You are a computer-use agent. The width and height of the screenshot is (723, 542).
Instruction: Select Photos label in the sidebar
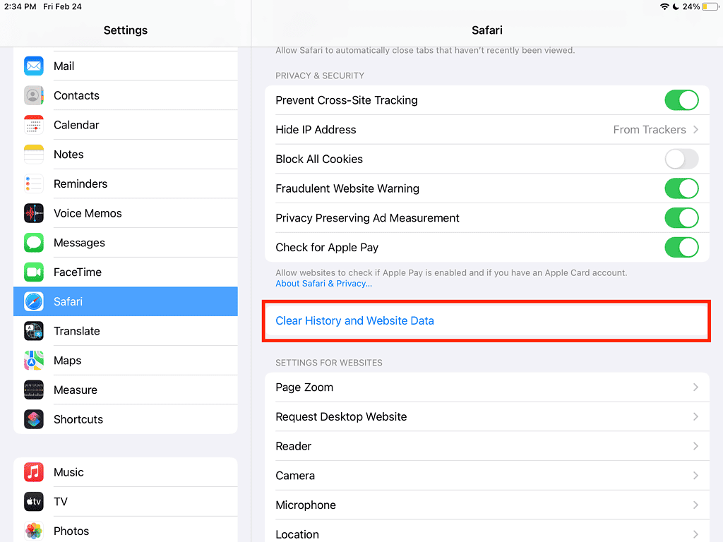coord(71,531)
